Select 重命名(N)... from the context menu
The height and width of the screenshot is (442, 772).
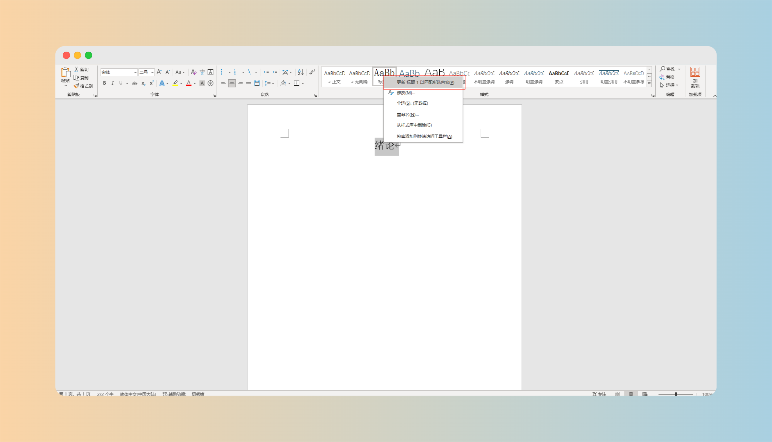click(407, 115)
